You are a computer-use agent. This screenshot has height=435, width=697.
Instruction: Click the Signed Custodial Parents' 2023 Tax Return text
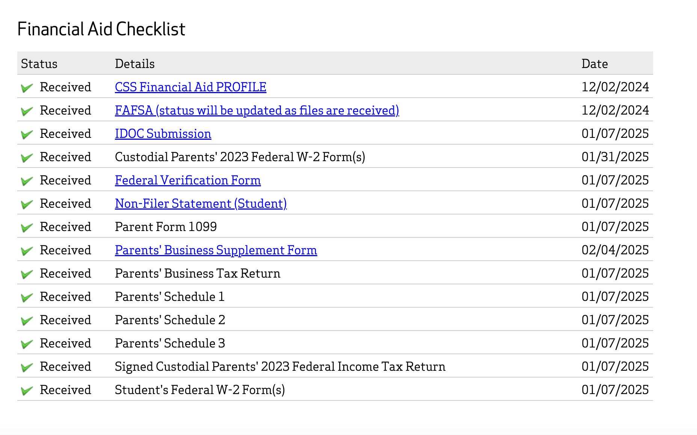pos(280,367)
